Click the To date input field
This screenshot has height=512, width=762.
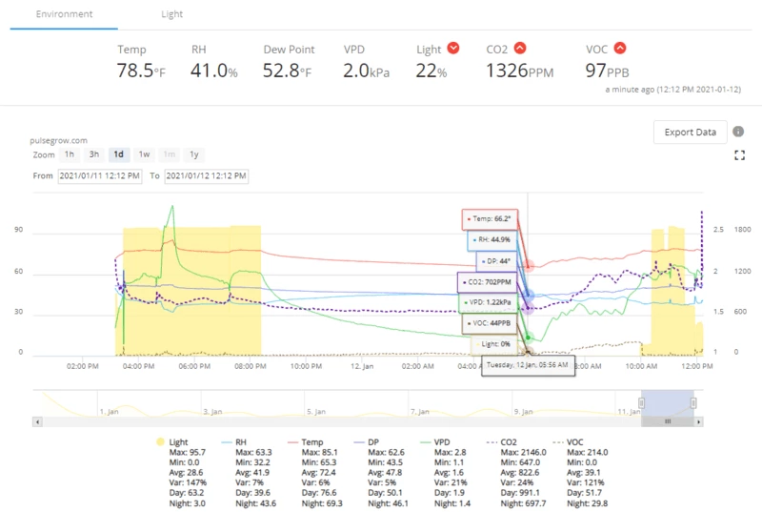coord(206,176)
